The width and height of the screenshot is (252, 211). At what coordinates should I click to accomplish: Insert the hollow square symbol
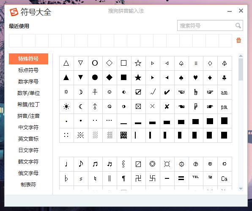123,63
